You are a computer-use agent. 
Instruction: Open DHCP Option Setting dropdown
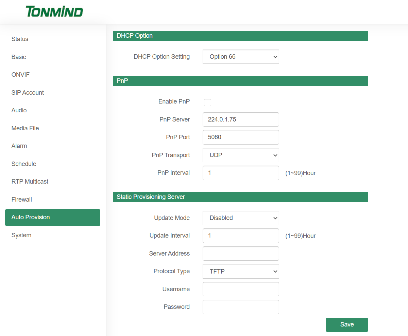click(241, 57)
